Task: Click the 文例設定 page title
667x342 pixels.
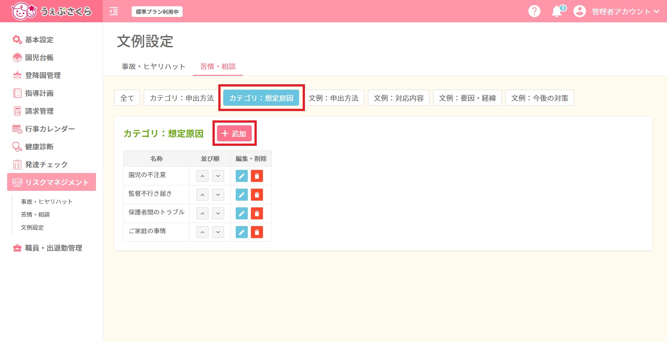Action: pyautogui.click(x=145, y=41)
